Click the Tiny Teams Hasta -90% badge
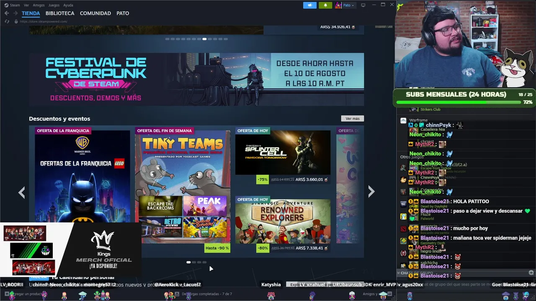The width and height of the screenshot is (536, 301). [217, 248]
